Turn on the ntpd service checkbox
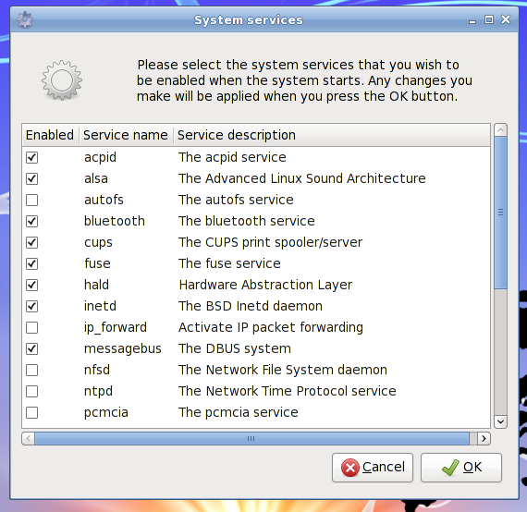527x512 pixels. point(32,391)
